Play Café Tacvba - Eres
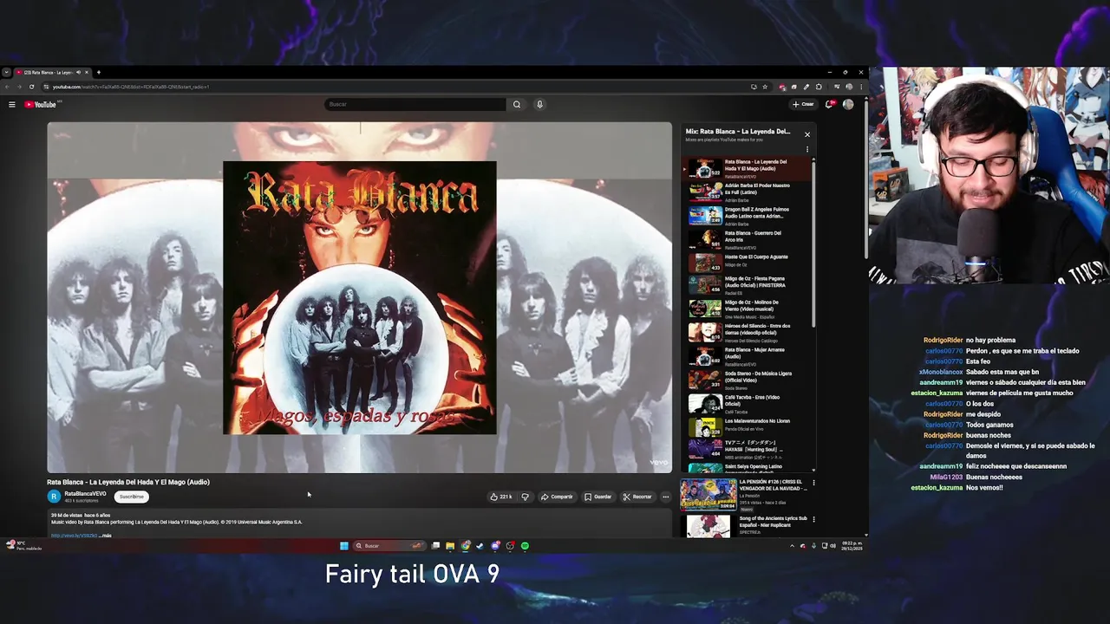Viewport: 1110px width, 624px height. (748, 403)
